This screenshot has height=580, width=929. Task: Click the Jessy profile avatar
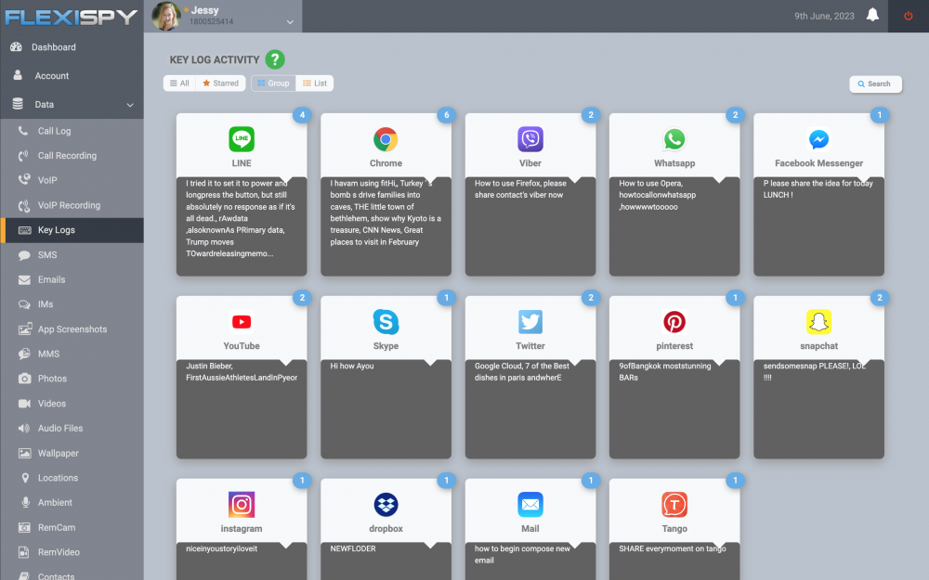(x=166, y=16)
